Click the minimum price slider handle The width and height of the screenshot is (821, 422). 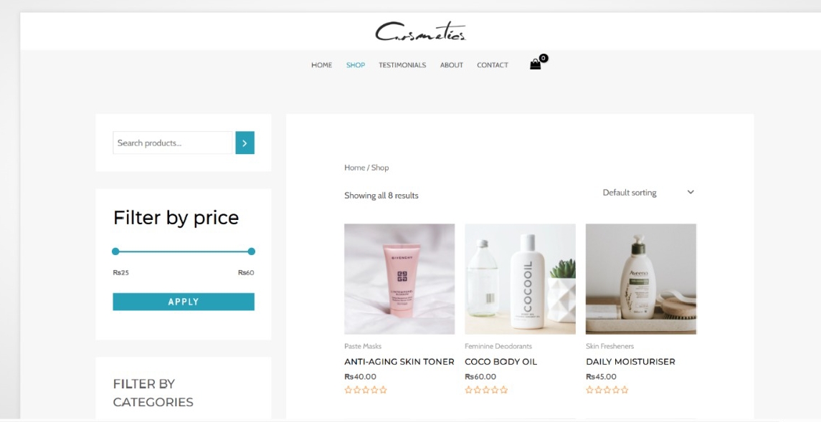115,251
